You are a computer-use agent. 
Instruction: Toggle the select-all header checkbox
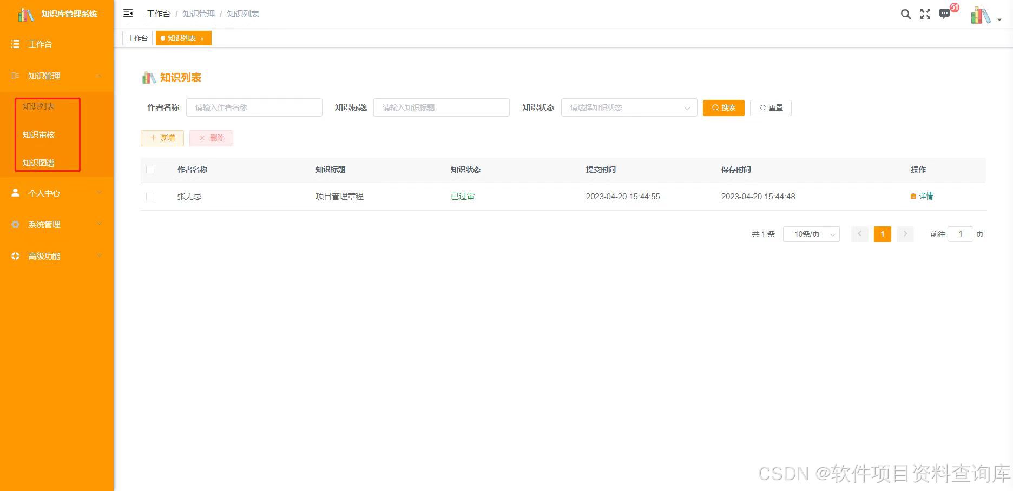(150, 170)
